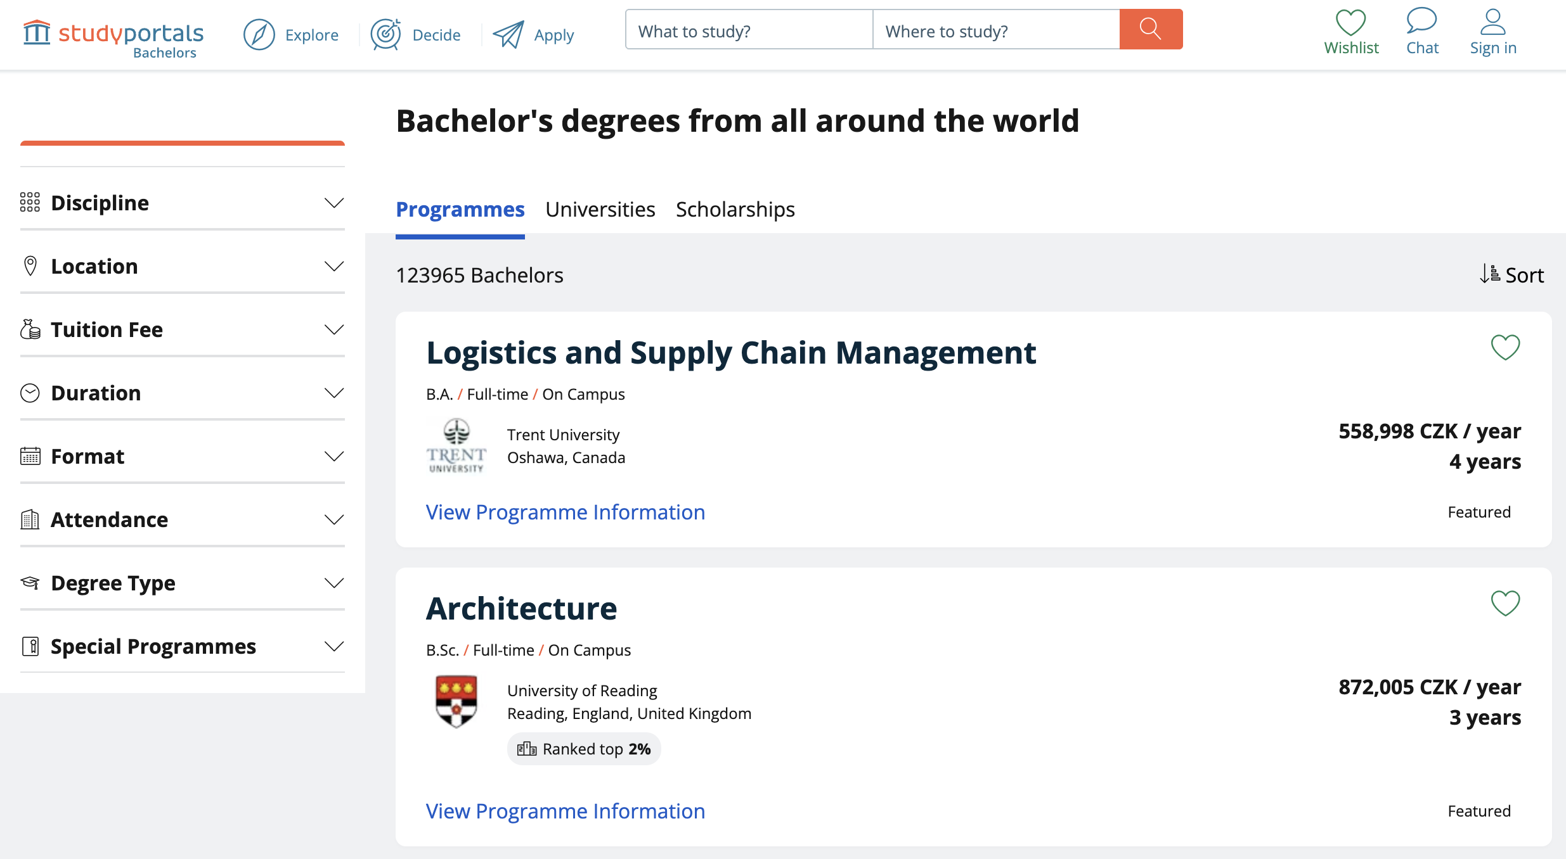Click the Apply paper plane icon
Viewport: 1566px width, 859px height.
pyautogui.click(x=508, y=34)
